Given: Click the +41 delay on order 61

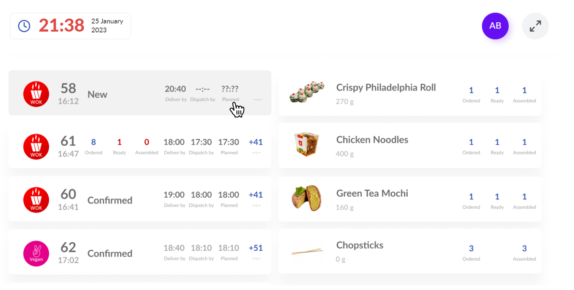Looking at the screenshot, I should 256,142.
